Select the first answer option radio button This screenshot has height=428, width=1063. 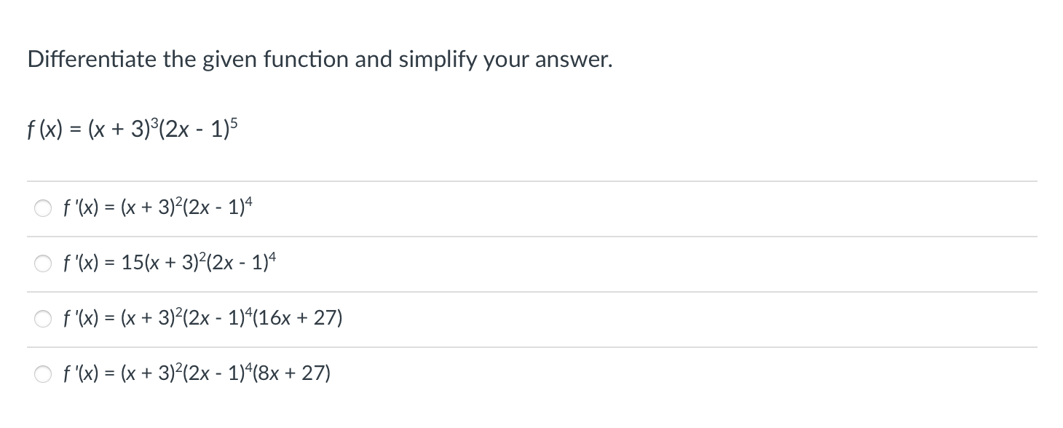point(42,208)
